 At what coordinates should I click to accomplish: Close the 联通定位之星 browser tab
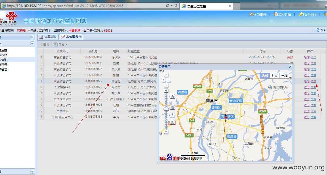(x=230, y=6)
